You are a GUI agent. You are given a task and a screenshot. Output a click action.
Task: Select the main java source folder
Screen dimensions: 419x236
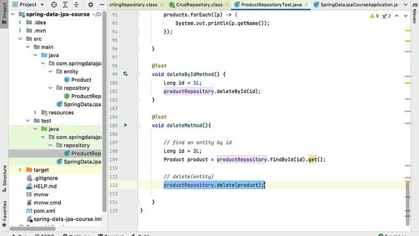[50, 55]
